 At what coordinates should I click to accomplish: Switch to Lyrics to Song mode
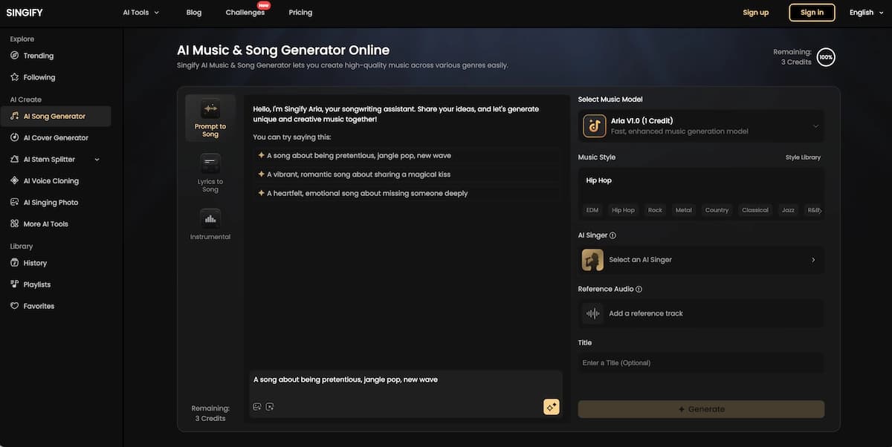click(210, 173)
